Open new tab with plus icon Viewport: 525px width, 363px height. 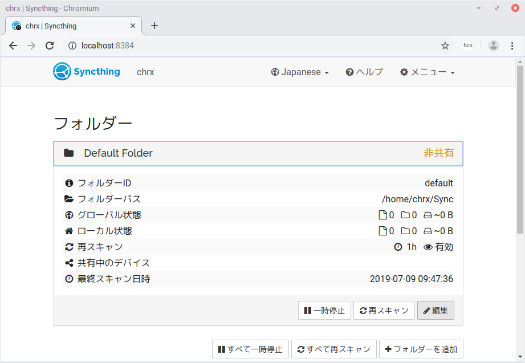coord(154,26)
